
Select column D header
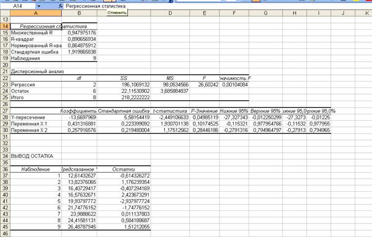170,13
